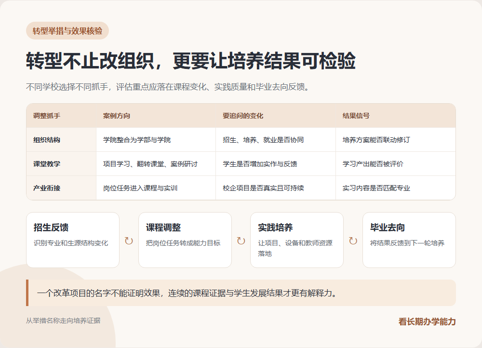Select the 转型举措与效果核验 tag pill
This screenshot has height=348, width=482.
(67, 31)
